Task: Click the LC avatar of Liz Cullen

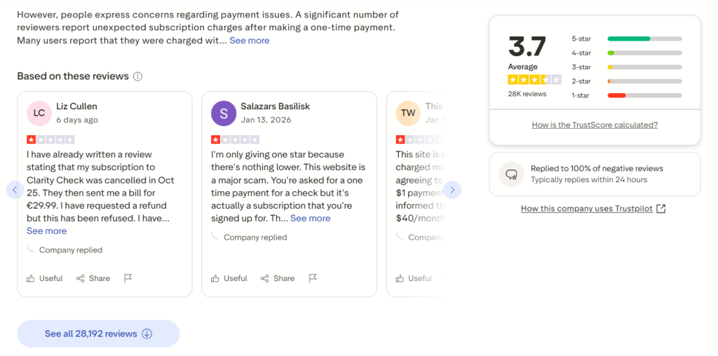Action: 39,113
